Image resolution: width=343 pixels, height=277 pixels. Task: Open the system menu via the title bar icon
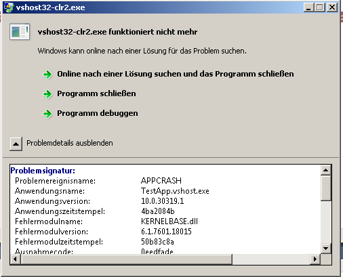click(9, 7)
